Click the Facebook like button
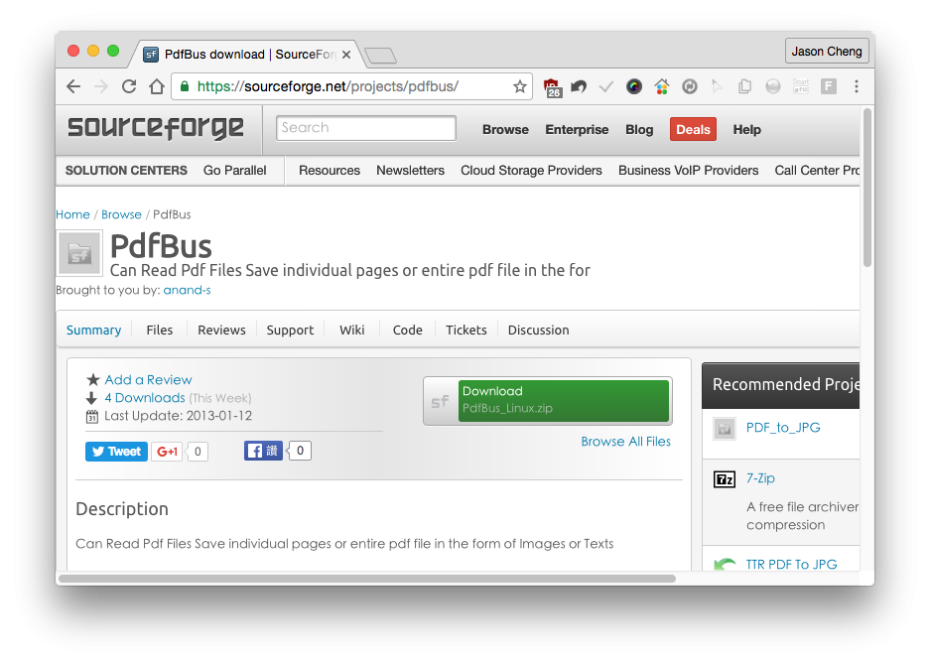Viewport: 930px width, 665px height. [x=263, y=451]
